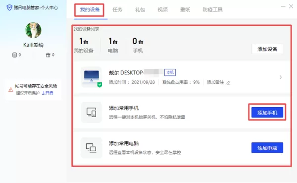This screenshot has width=297, height=183.
Task: Click the '1台 我的设备' count
Action: (x=84, y=45)
